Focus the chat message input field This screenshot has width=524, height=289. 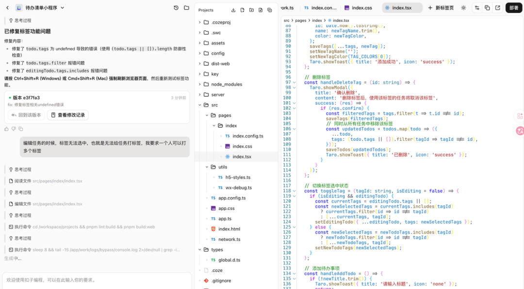(x=97, y=280)
